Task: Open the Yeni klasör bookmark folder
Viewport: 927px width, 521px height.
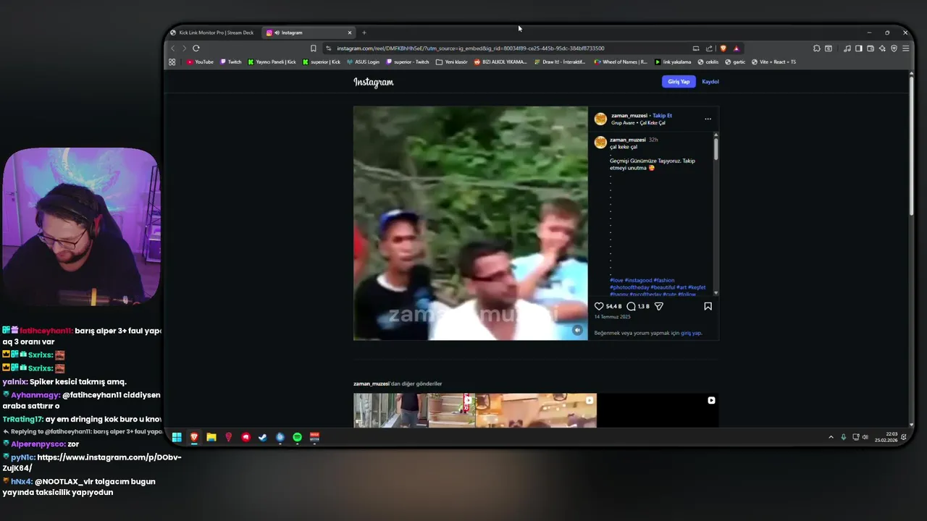Action: click(x=452, y=62)
